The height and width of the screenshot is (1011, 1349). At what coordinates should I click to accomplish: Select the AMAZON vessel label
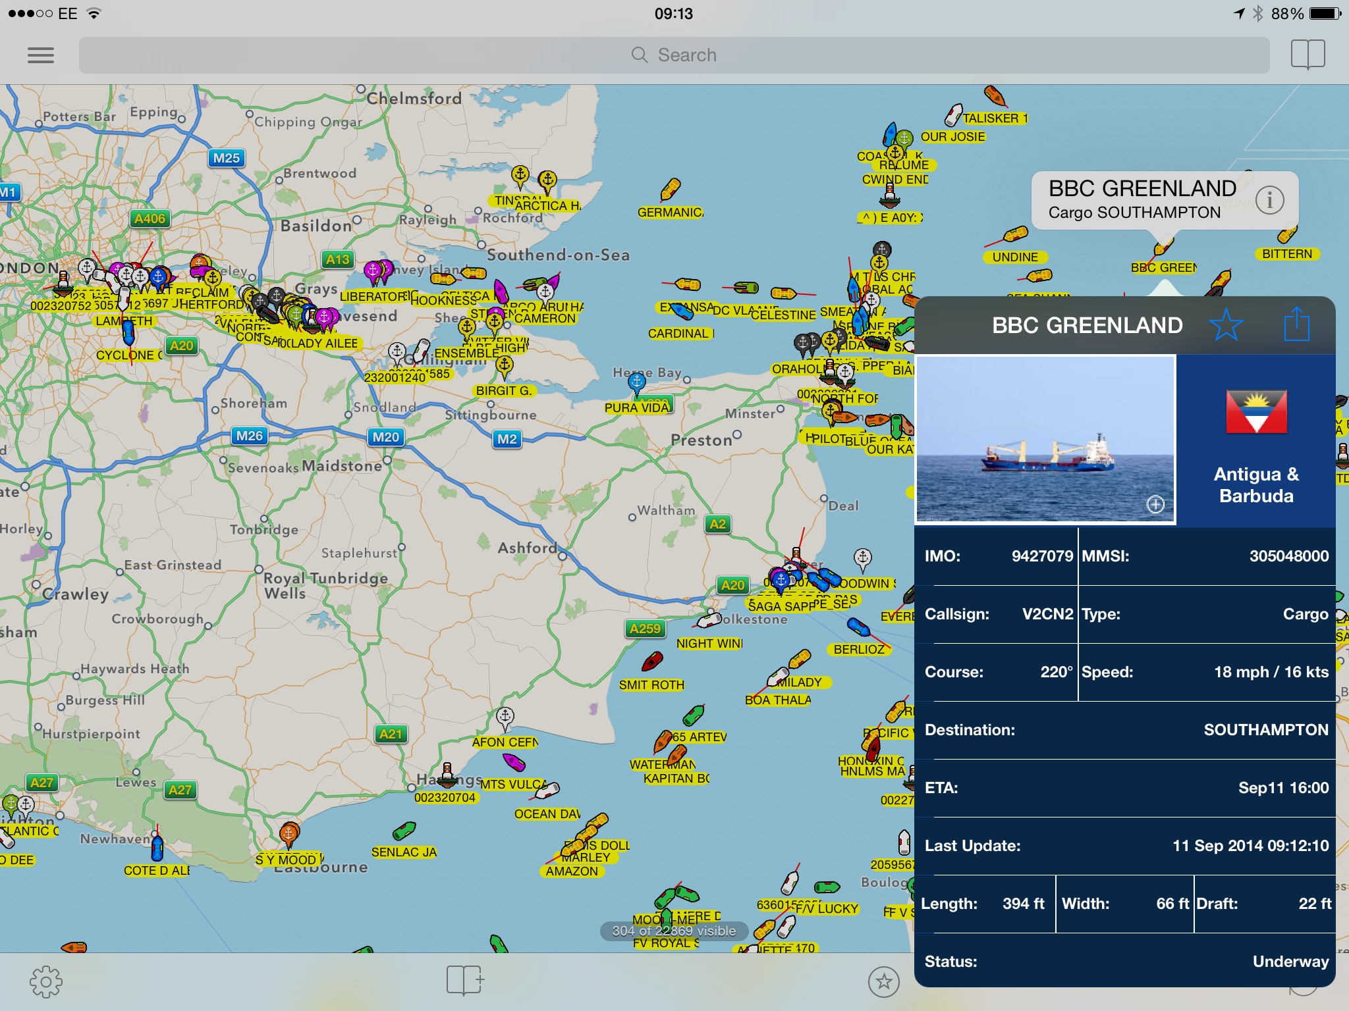coord(572,871)
